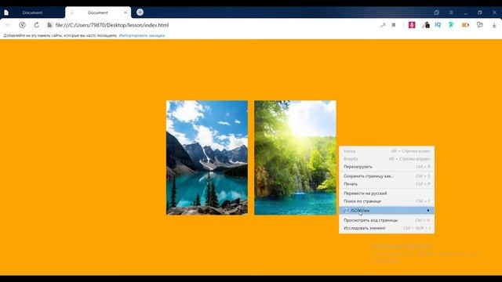The height and width of the screenshot is (282, 502).
Task: Expand the JSONView submenu arrow
Action: (428, 211)
